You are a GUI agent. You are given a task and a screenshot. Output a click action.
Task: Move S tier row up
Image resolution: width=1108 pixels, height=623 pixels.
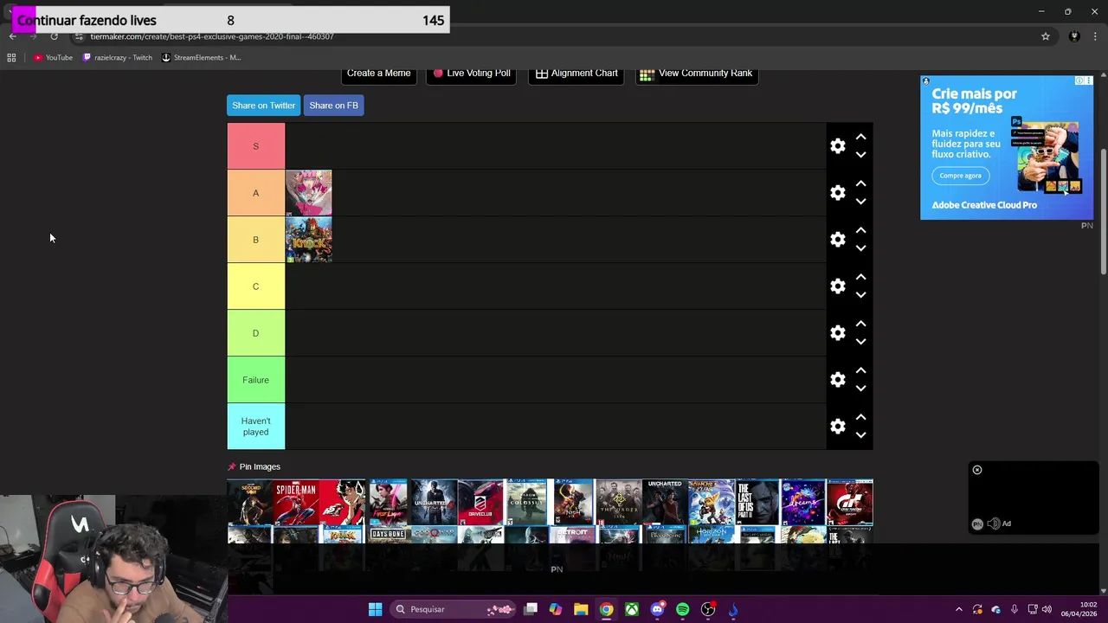coord(860,137)
